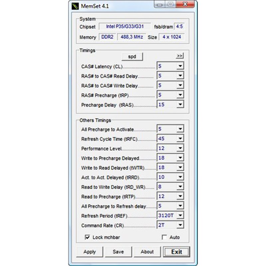Open the Performance Level dropdown
Viewport: 266px width, 266px height.
click(x=180, y=148)
